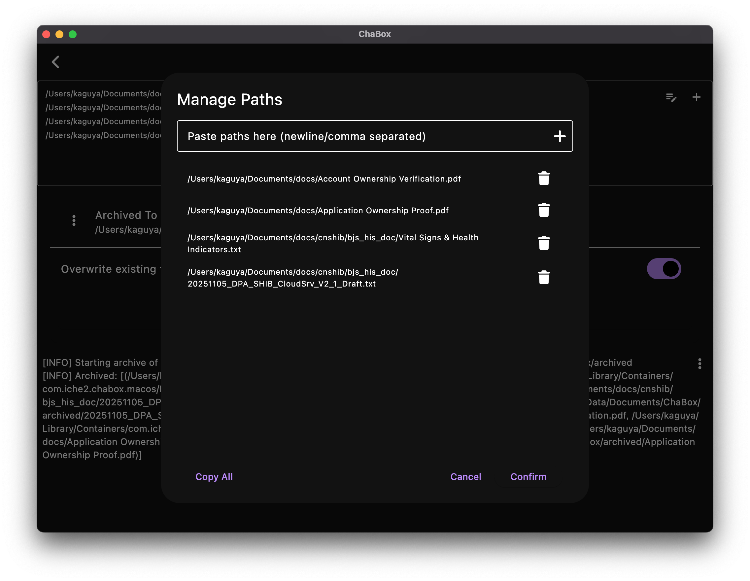Click Copy All button
This screenshot has height=581, width=750.
pyautogui.click(x=214, y=477)
